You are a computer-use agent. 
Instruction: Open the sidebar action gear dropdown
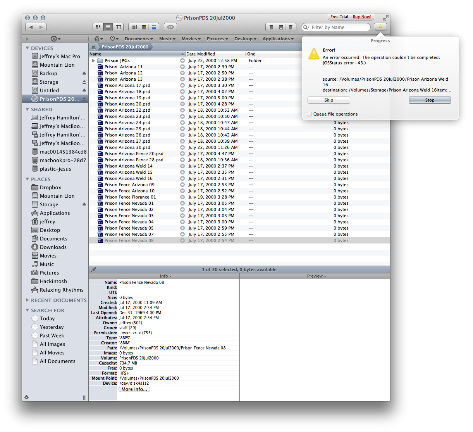pyautogui.click(x=55, y=39)
